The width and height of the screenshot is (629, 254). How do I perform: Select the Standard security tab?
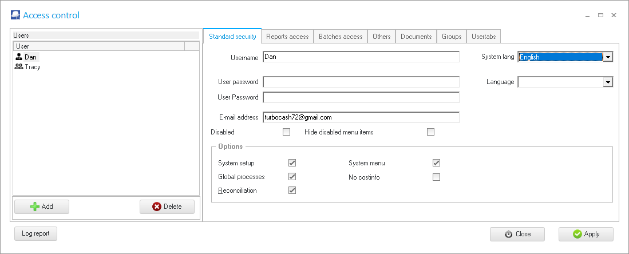pyautogui.click(x=233, y=36)
